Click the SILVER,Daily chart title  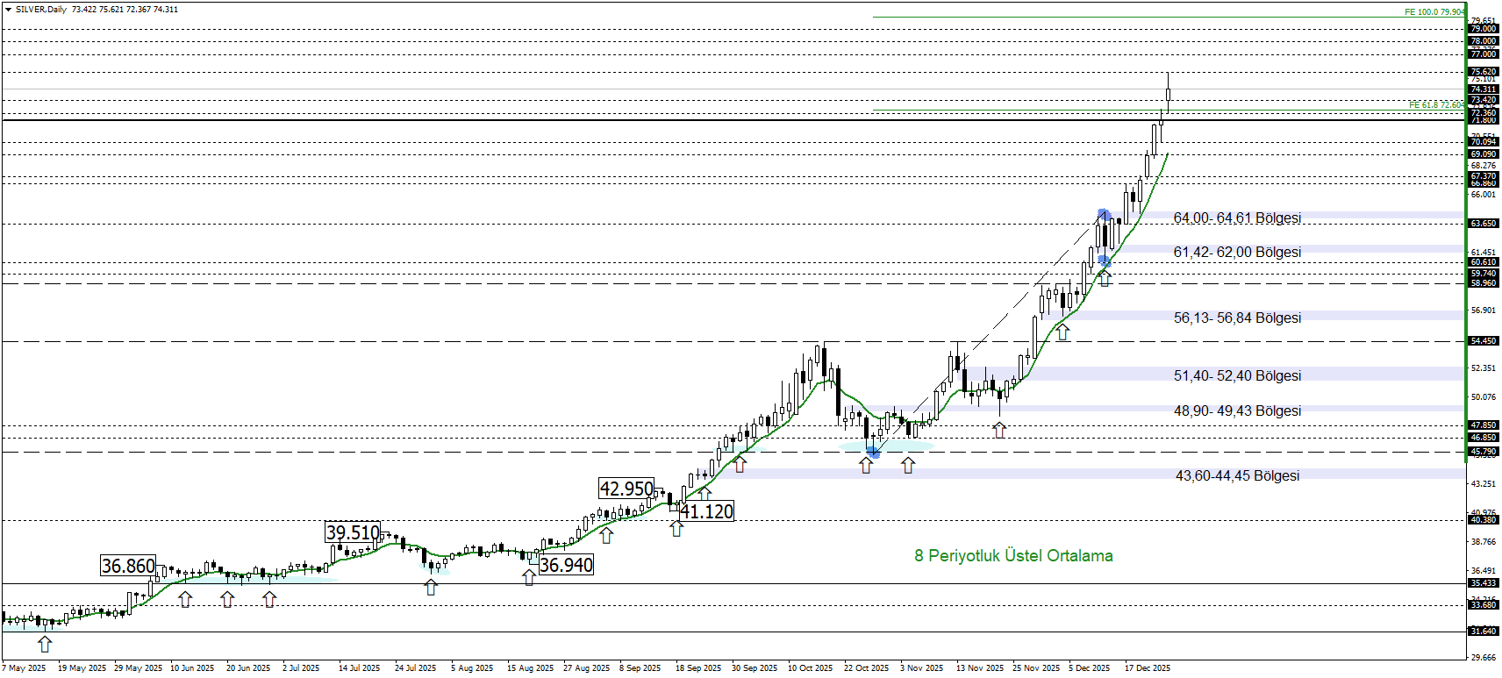[40, 10]
